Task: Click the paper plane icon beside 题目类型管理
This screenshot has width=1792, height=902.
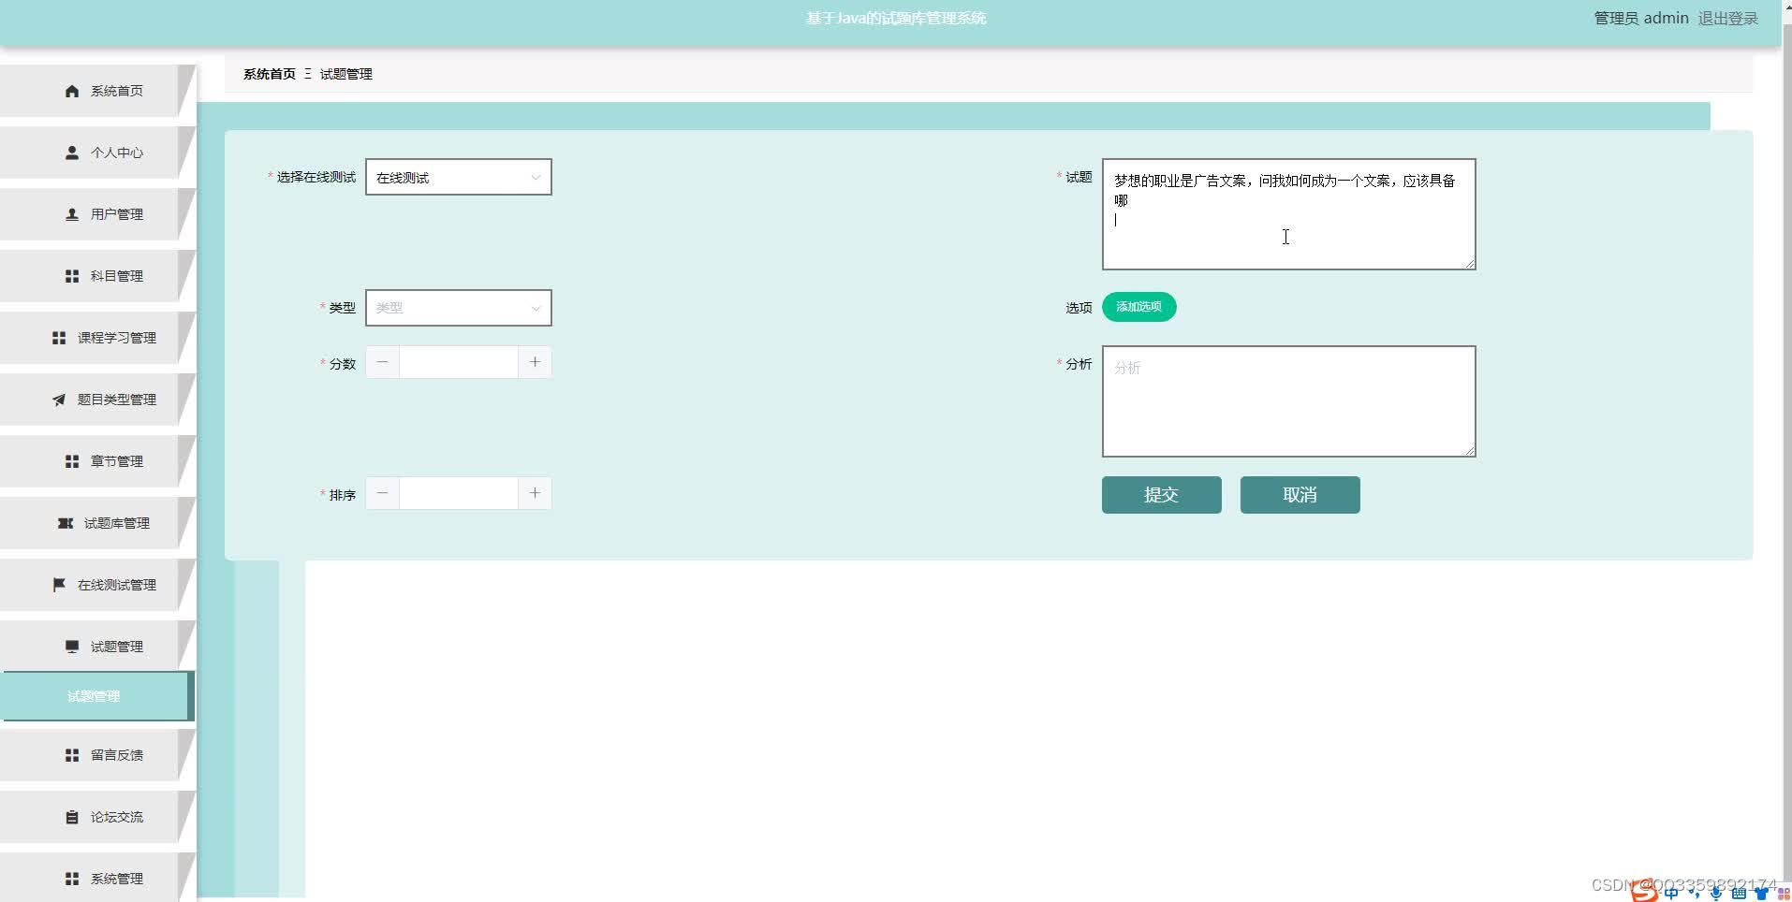Action: click(59, 400)
